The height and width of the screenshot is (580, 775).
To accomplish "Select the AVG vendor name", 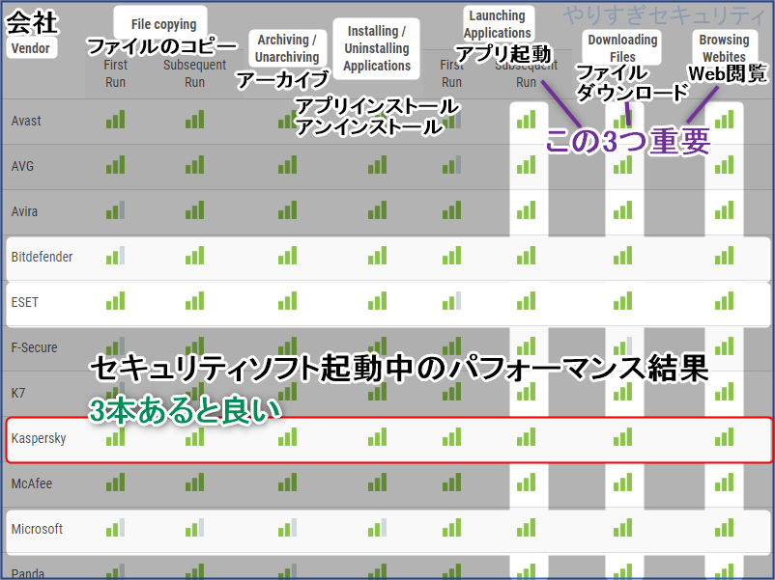I will coord(22,166).
